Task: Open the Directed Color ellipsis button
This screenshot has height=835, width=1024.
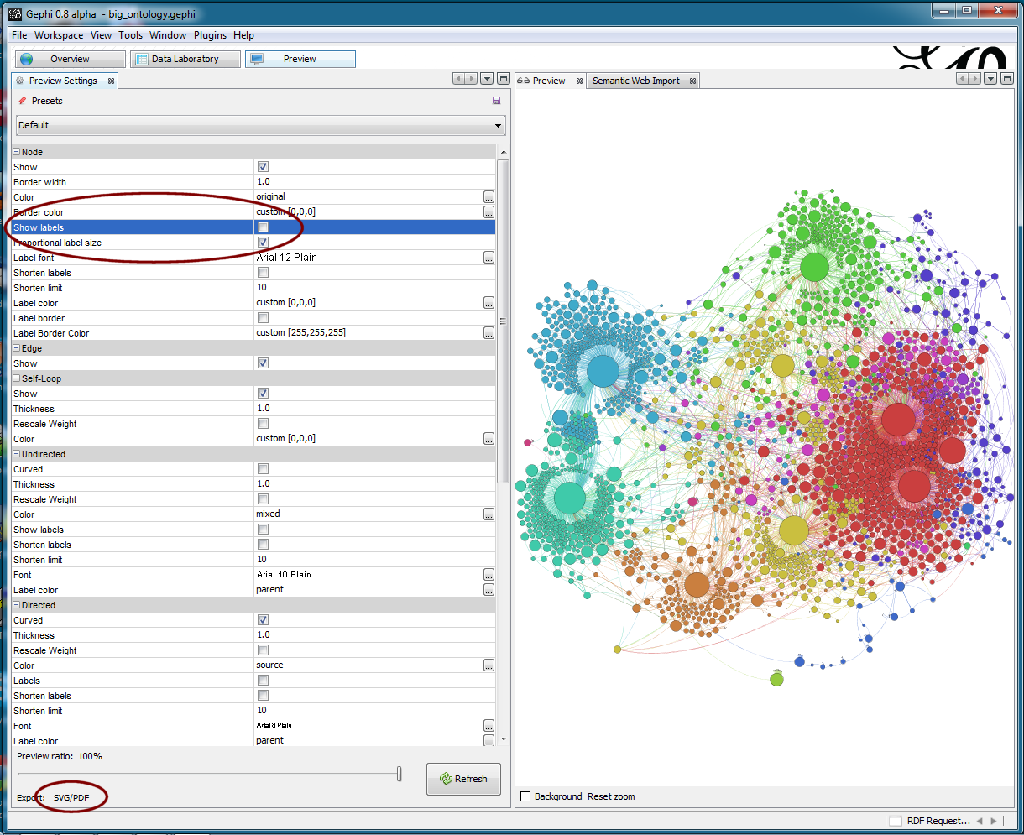Action: coord(488,665)
